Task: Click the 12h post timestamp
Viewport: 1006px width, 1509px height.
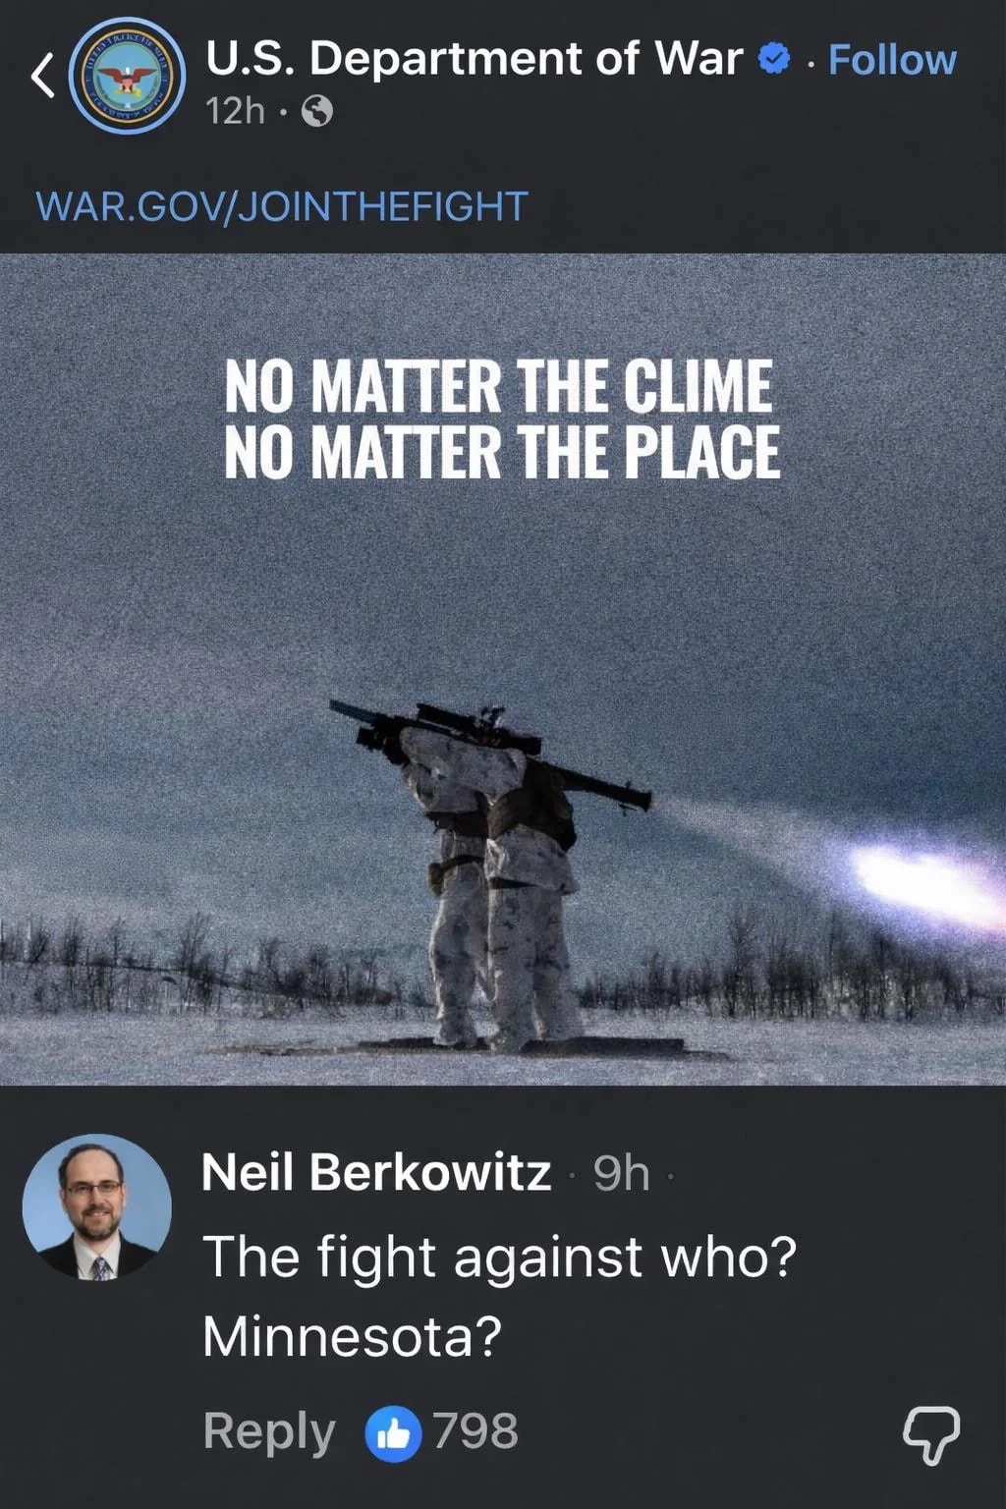Action: tap(236, 111)
